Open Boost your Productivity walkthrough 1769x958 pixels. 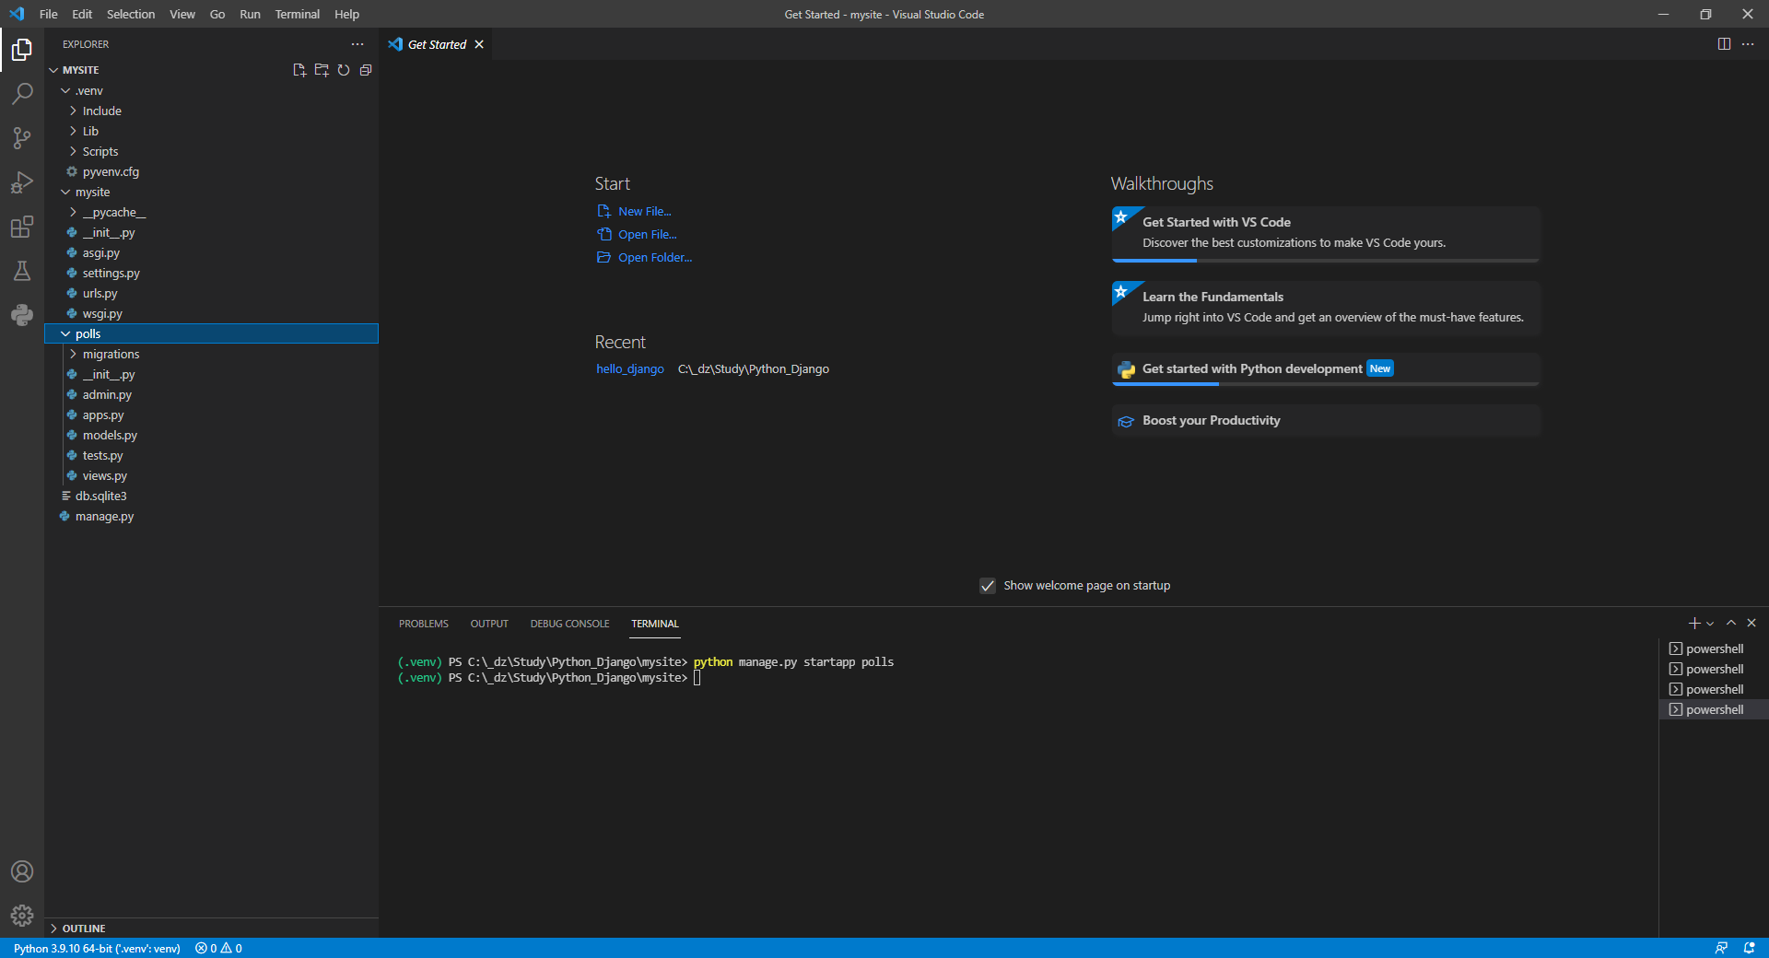(1326, 421)
